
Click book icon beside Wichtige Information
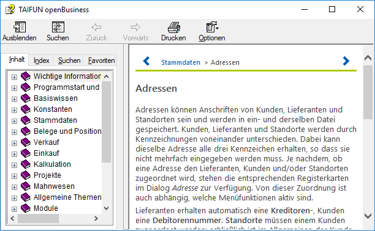pos(26,76)
